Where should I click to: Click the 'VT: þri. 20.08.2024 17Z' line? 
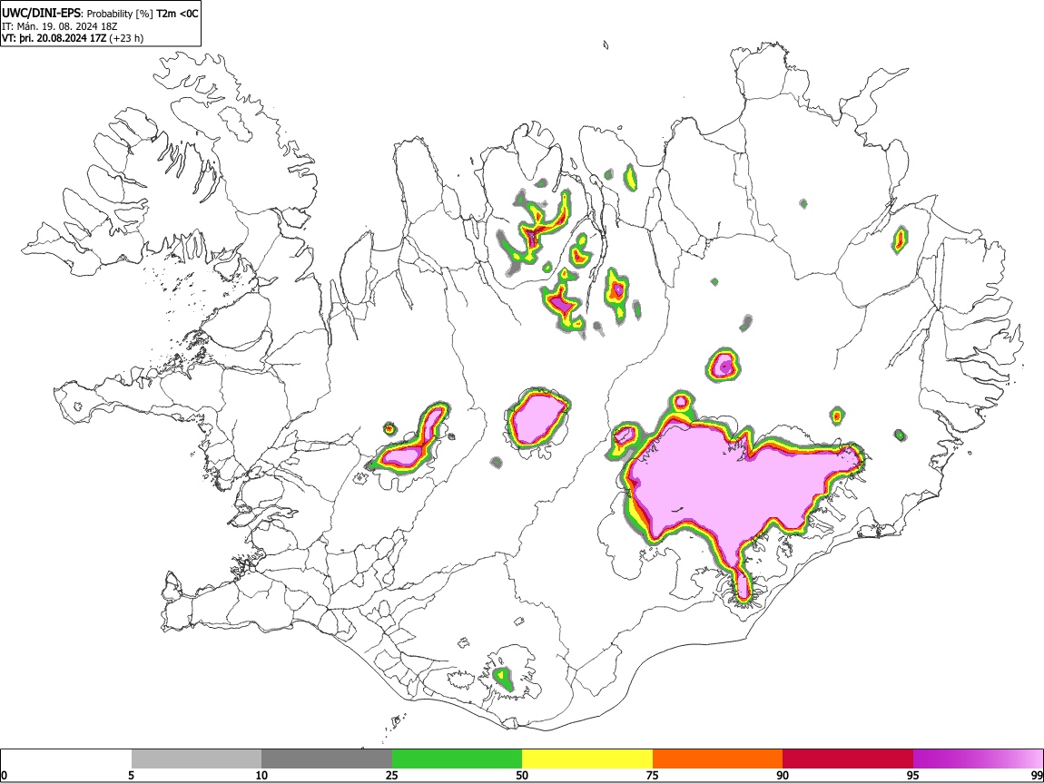[x=54, y=38]
